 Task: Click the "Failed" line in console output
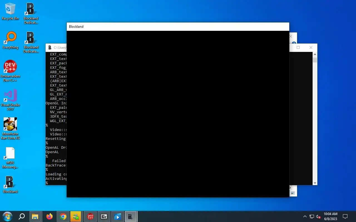(59, 161)
